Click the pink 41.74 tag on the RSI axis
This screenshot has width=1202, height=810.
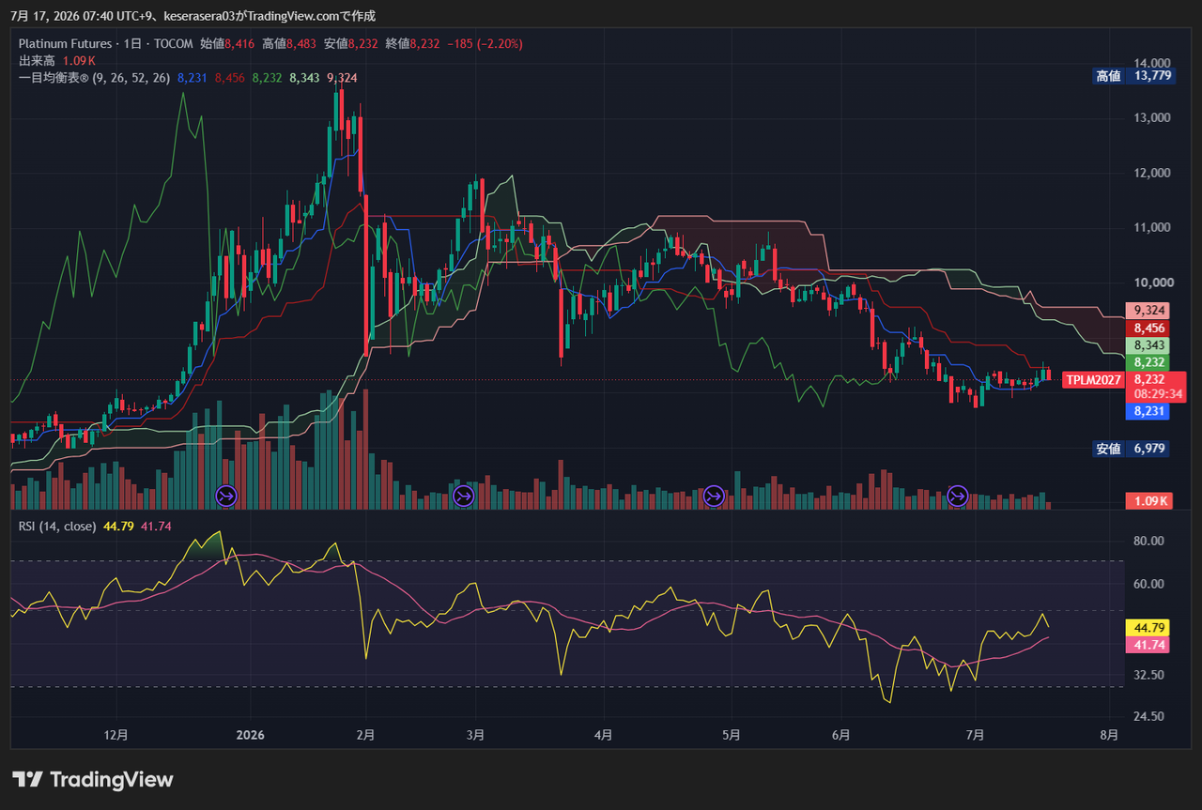tap(1149, 645)
